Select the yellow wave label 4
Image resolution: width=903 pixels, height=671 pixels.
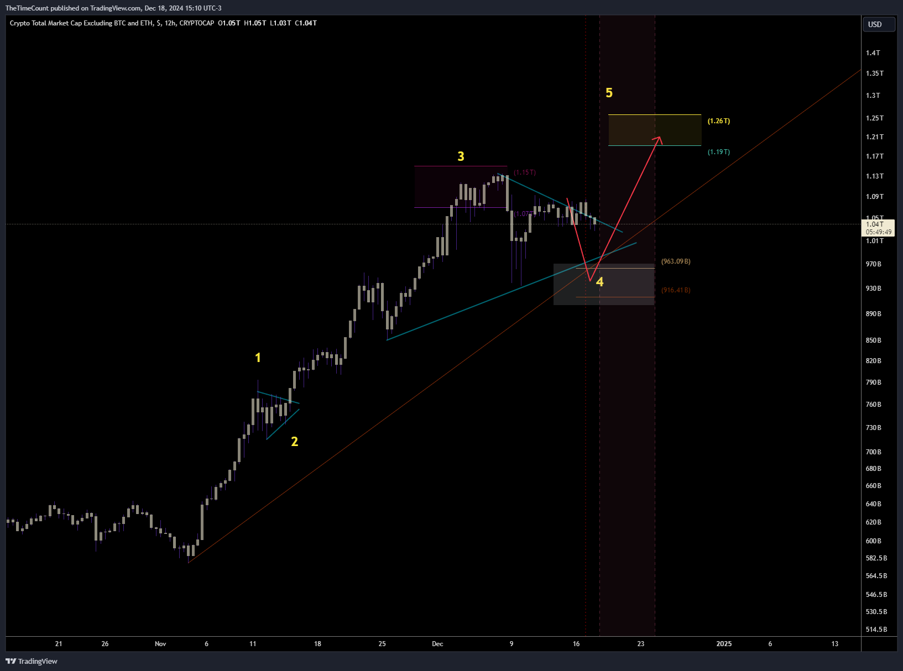[x=600, y=282]
